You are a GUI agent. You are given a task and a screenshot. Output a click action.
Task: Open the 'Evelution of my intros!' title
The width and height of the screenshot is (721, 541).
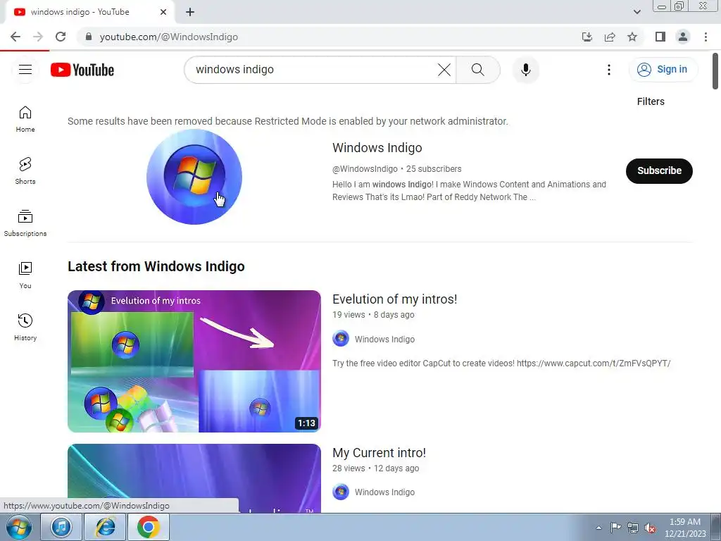click(394, 299)
